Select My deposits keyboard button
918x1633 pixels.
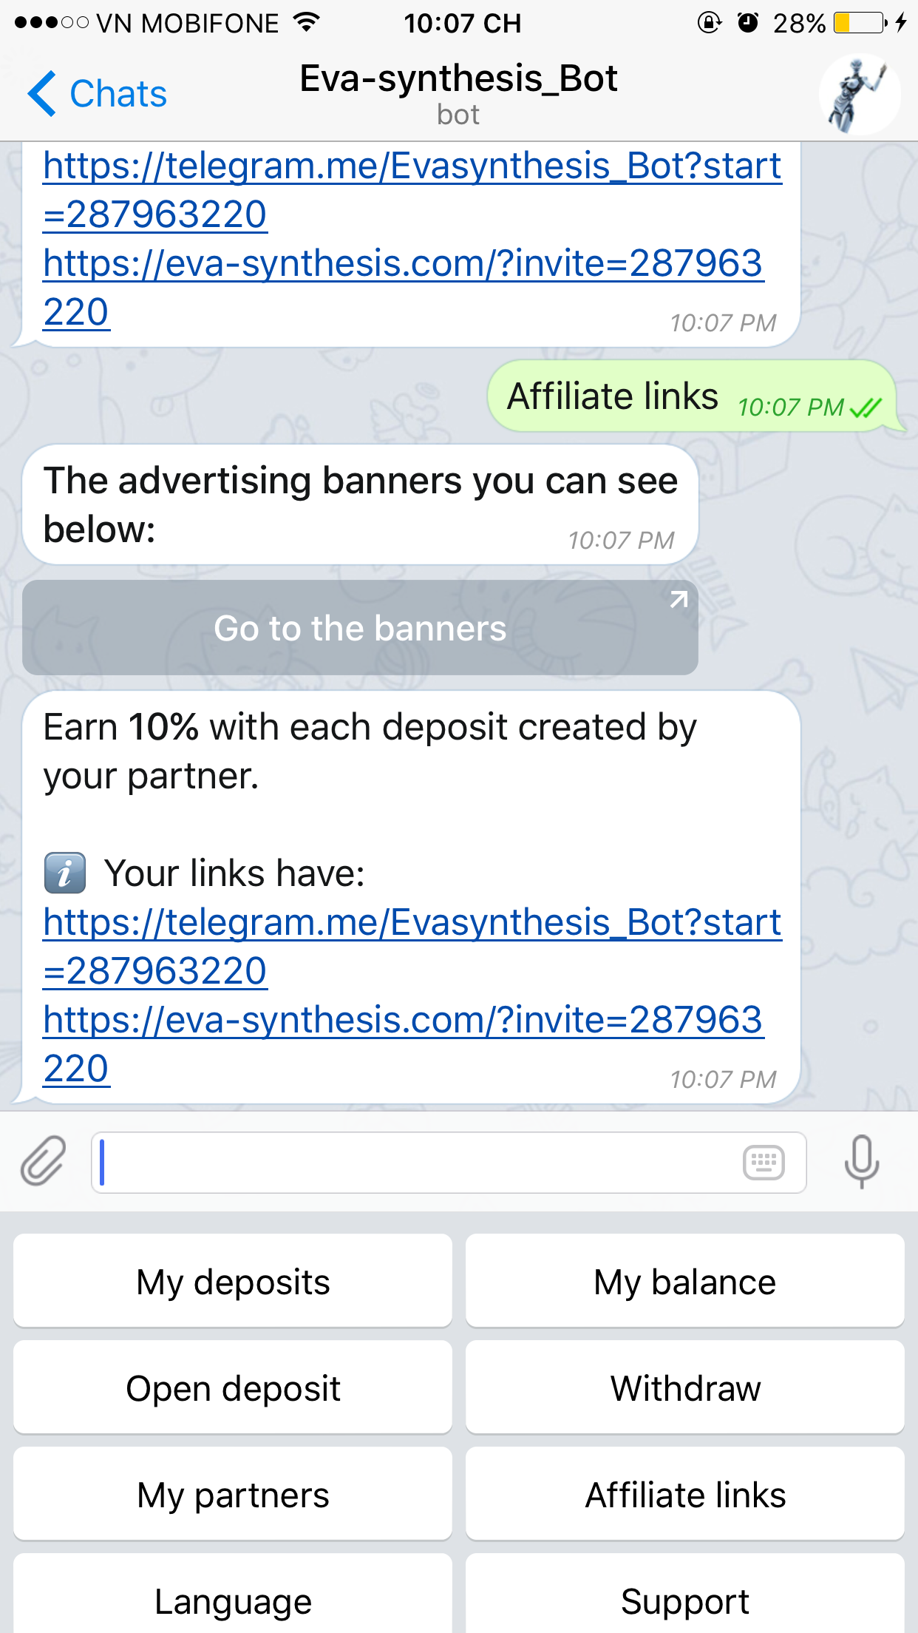(233, 1280)
